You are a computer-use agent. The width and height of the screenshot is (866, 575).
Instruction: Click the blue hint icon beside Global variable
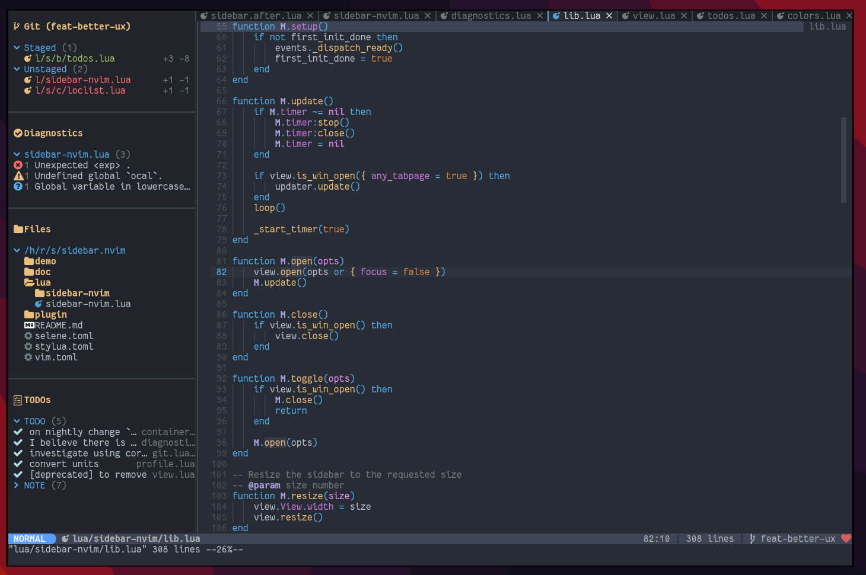click(18, 187)
